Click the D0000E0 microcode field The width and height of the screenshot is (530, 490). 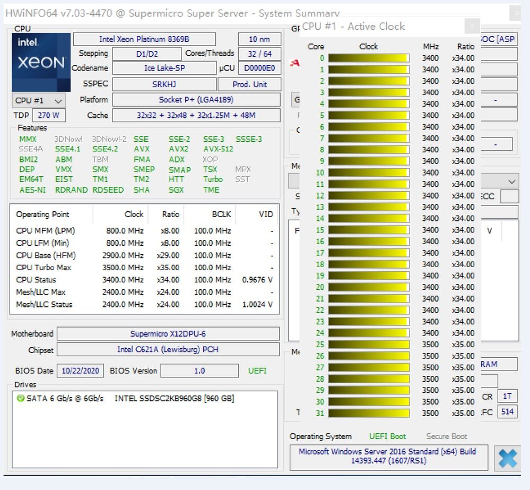click(259, 68)
